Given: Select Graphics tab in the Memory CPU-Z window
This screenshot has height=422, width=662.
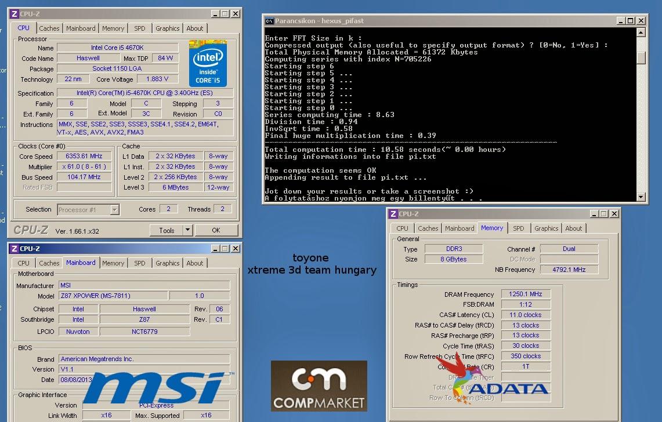Looking at the screenshot, I should click(547, 228).
